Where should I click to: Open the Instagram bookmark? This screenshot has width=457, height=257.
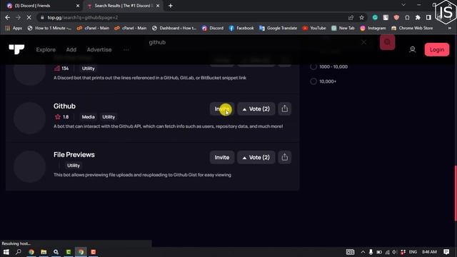coord(373,28)
